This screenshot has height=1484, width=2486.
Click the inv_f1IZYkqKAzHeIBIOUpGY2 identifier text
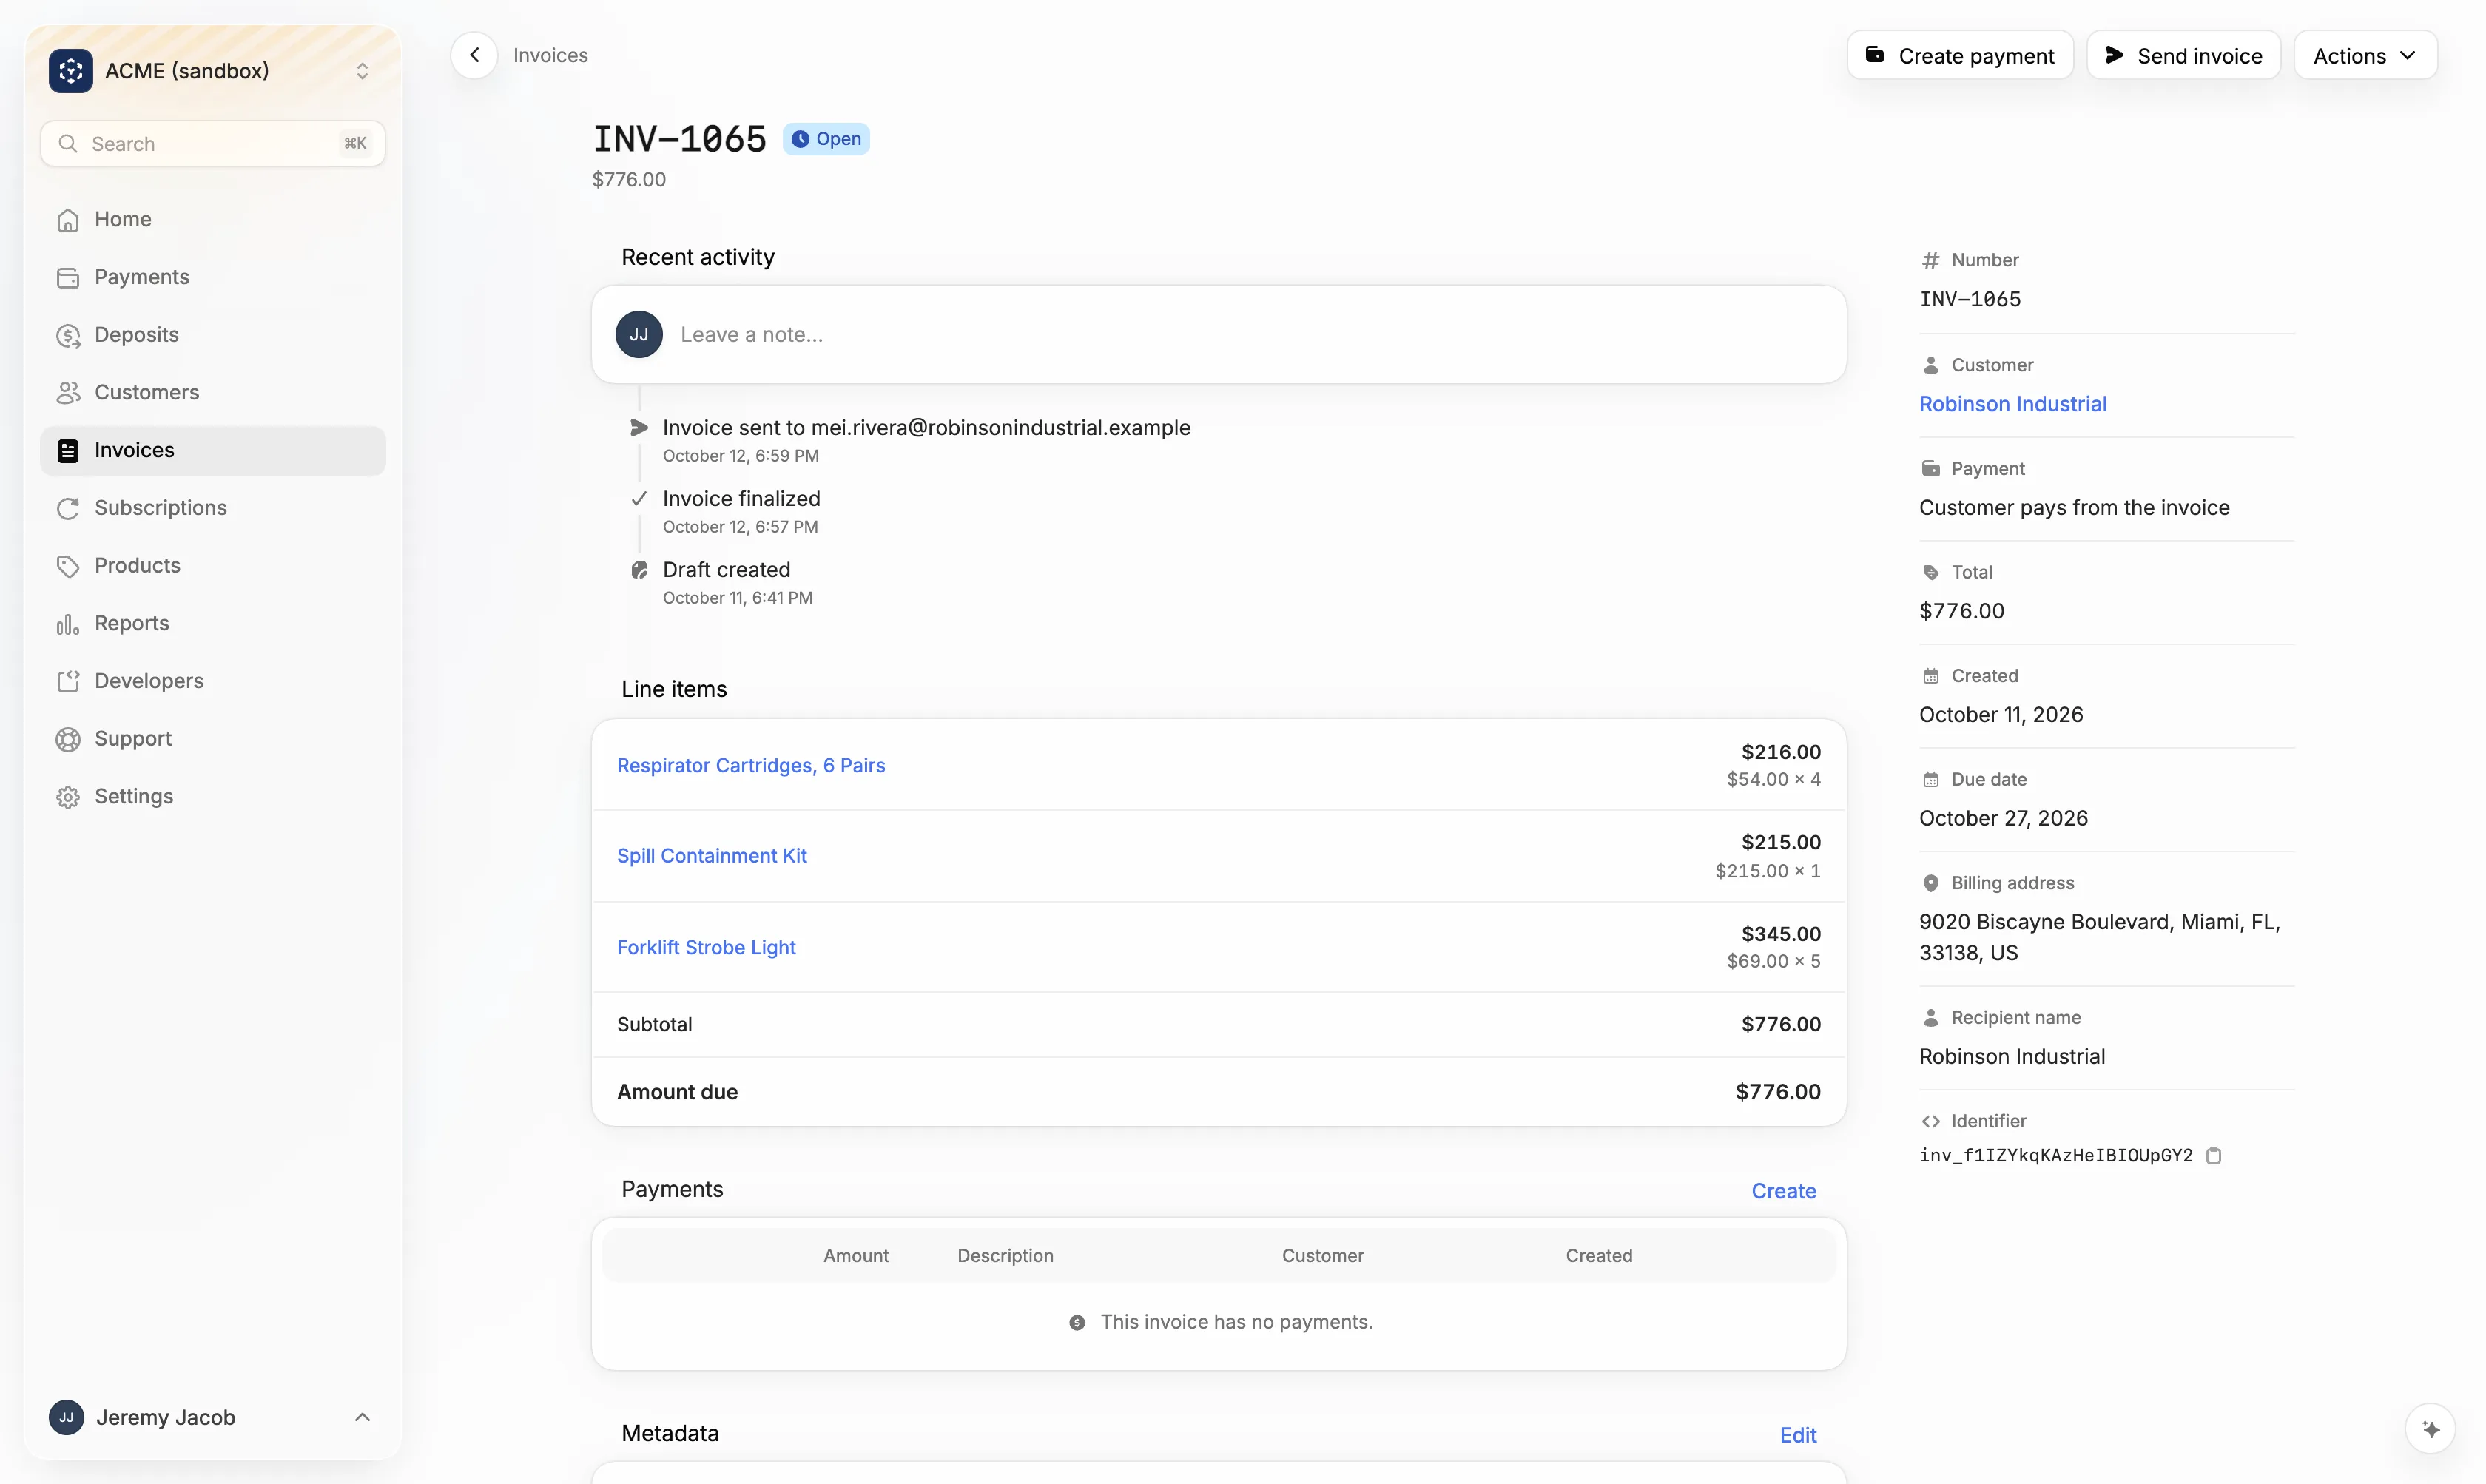(2055, 1156)
